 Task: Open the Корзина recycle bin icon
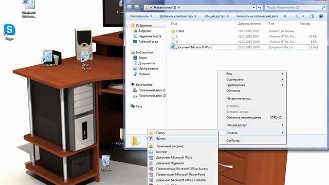point(106,163)
